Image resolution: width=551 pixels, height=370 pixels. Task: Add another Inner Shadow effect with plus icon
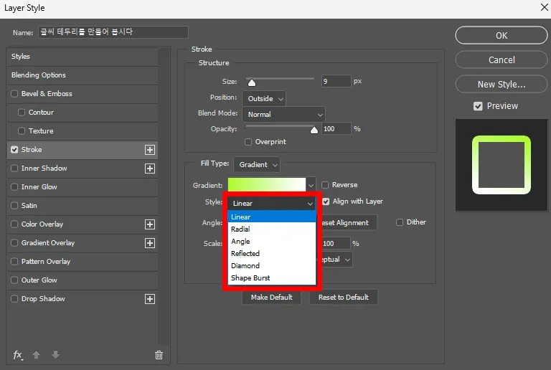(150, 169)
